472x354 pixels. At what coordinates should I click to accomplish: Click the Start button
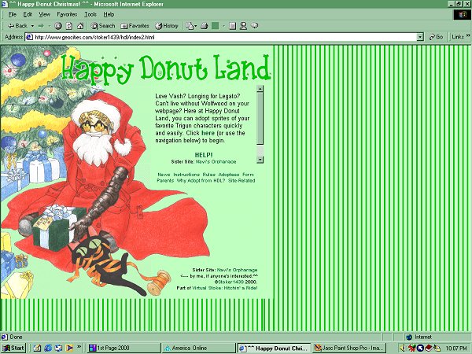point(13,348)
